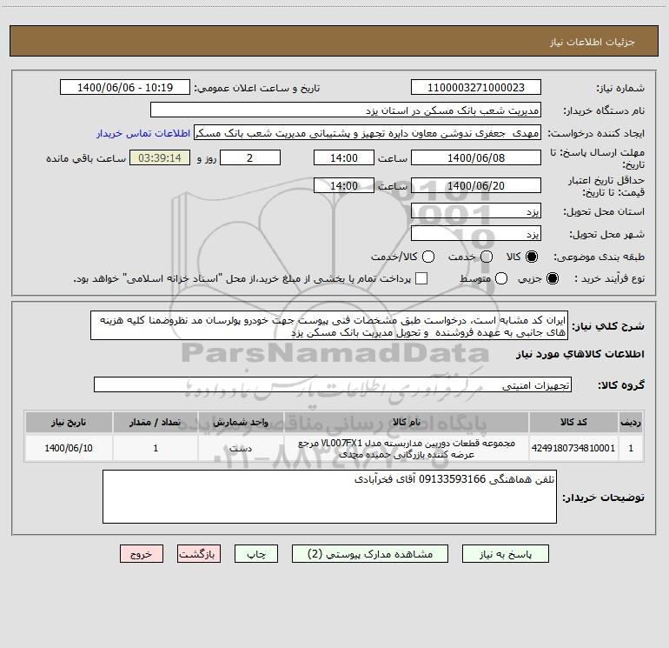Click the چاپ print button
Image resolution: width=669 pixels, height=648 pixels.
[x=256, y=554]
